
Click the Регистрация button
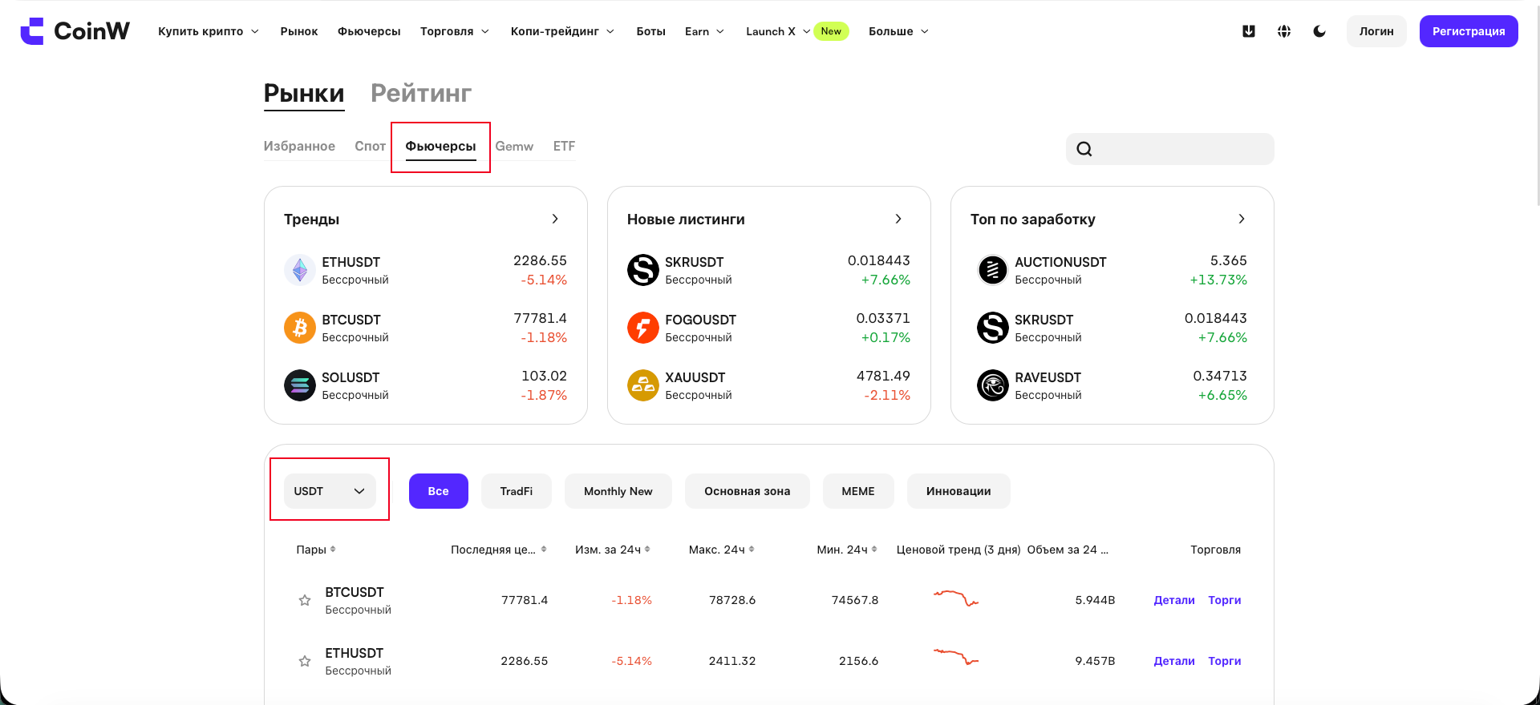1469,31
